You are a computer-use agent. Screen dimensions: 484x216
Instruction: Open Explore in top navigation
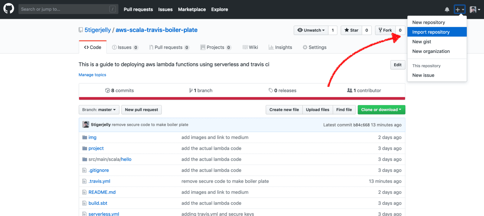pos(220,9)
